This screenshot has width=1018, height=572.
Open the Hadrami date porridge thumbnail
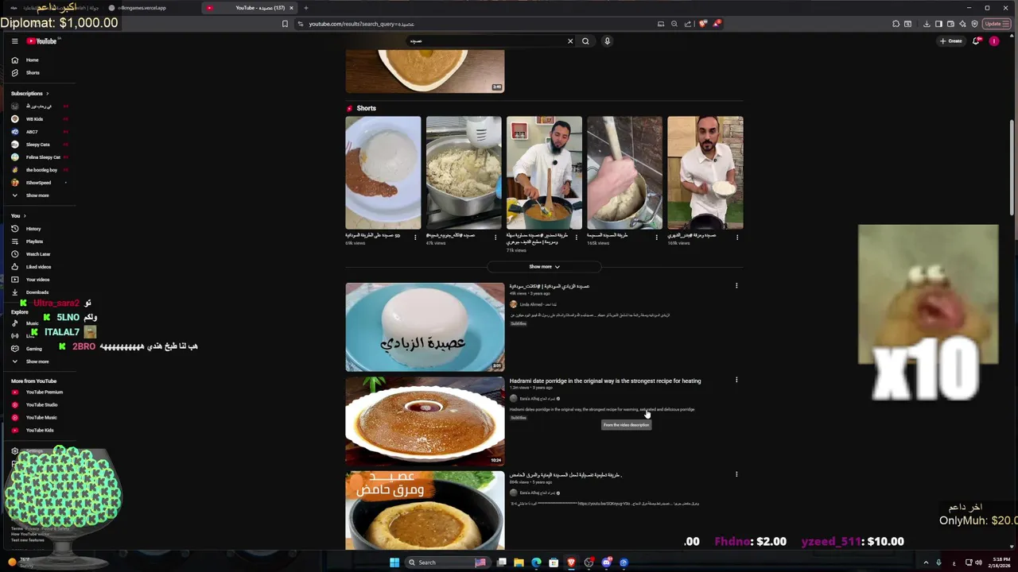(x=425, y=421)
